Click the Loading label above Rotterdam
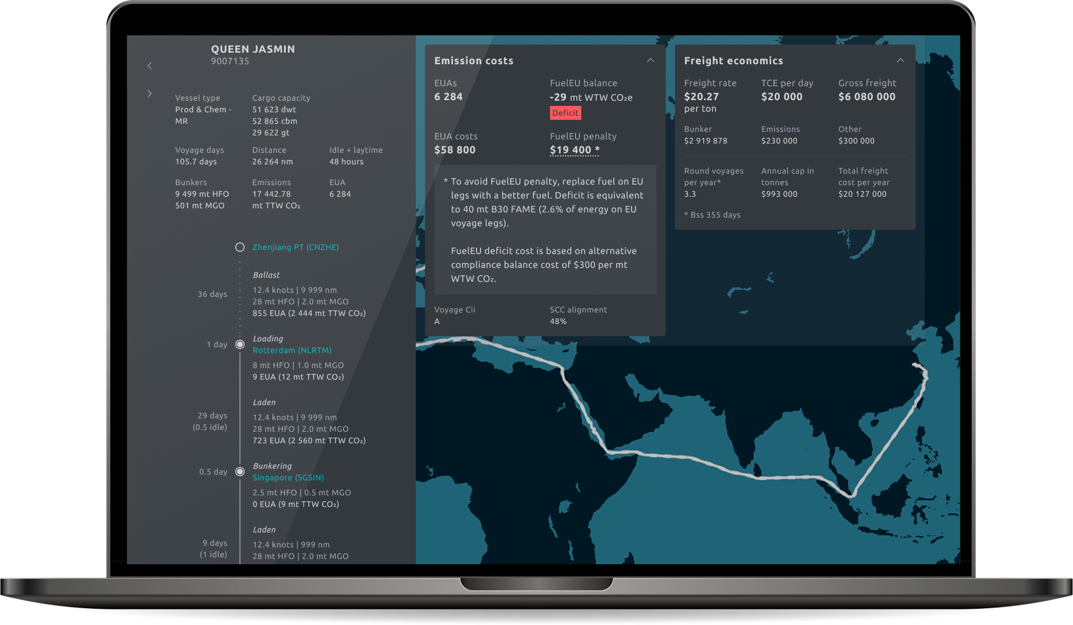Image resolution: width=1073 pixels, height=625 pixels. tap(268, 339)
